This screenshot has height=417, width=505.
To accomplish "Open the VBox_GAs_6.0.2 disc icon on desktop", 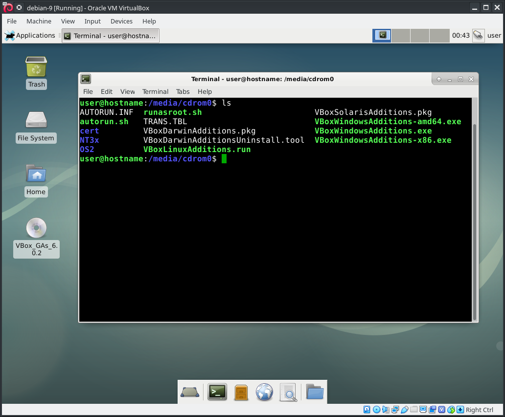I will (36, 228).
